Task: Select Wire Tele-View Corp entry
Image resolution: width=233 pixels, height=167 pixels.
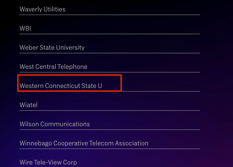Action: 48,162
